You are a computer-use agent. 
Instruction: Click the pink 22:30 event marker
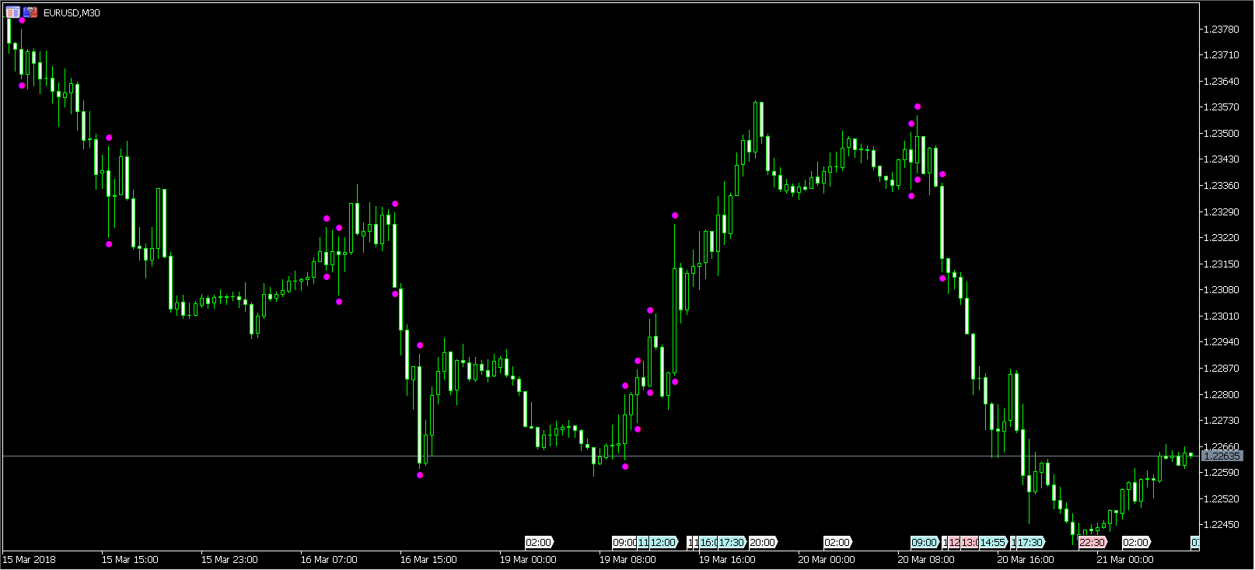[1092, 542]
